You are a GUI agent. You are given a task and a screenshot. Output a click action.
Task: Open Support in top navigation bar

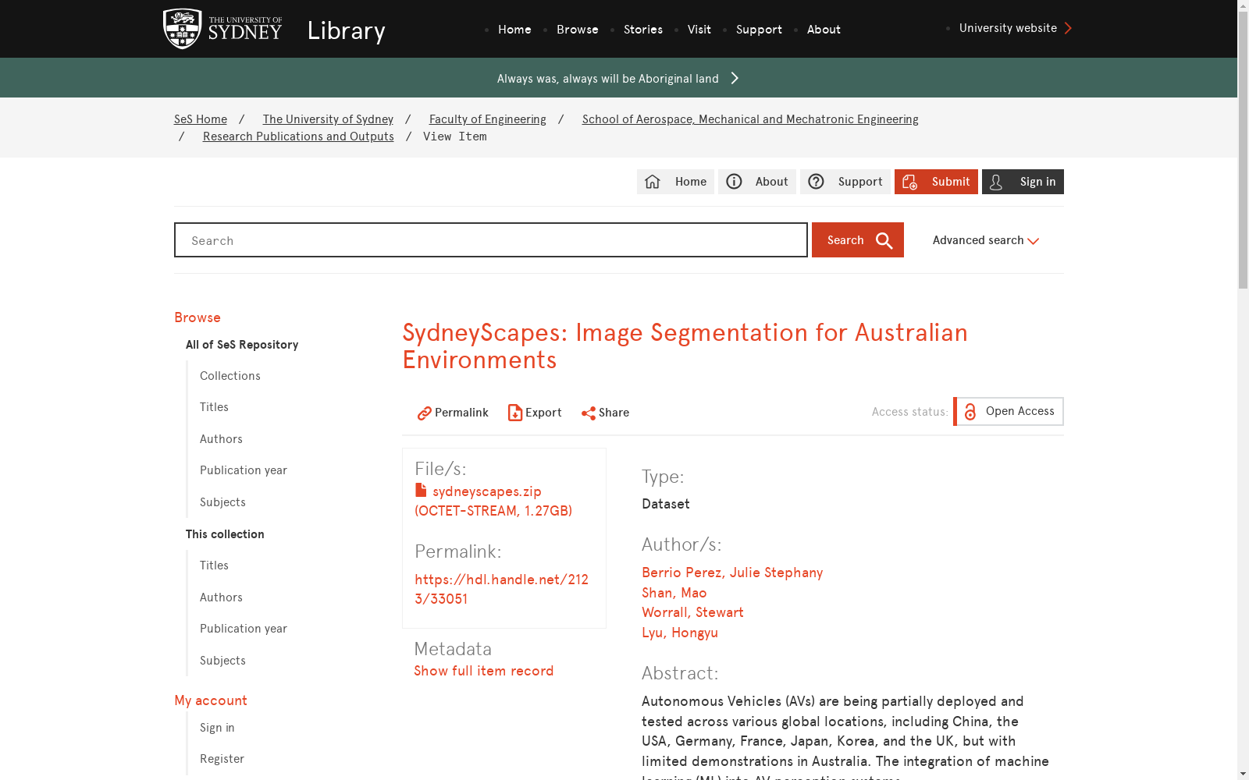[759, 30]
